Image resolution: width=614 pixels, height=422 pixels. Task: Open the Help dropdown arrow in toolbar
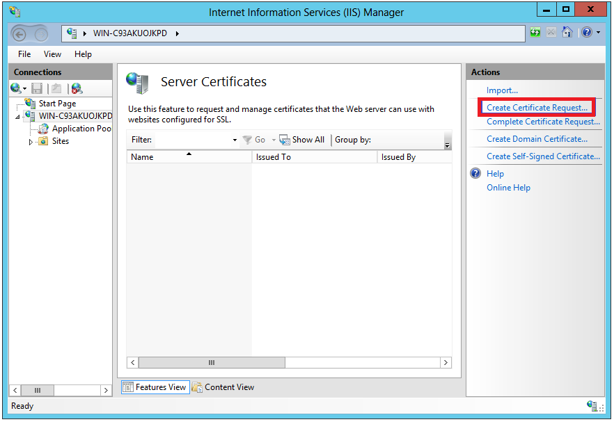pos(597,32)
